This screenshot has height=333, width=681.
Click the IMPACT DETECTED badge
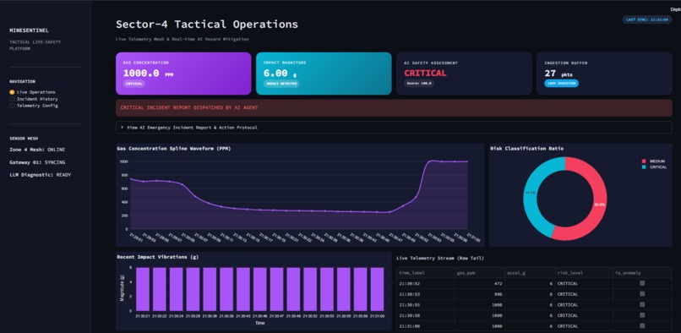[281, 84]
